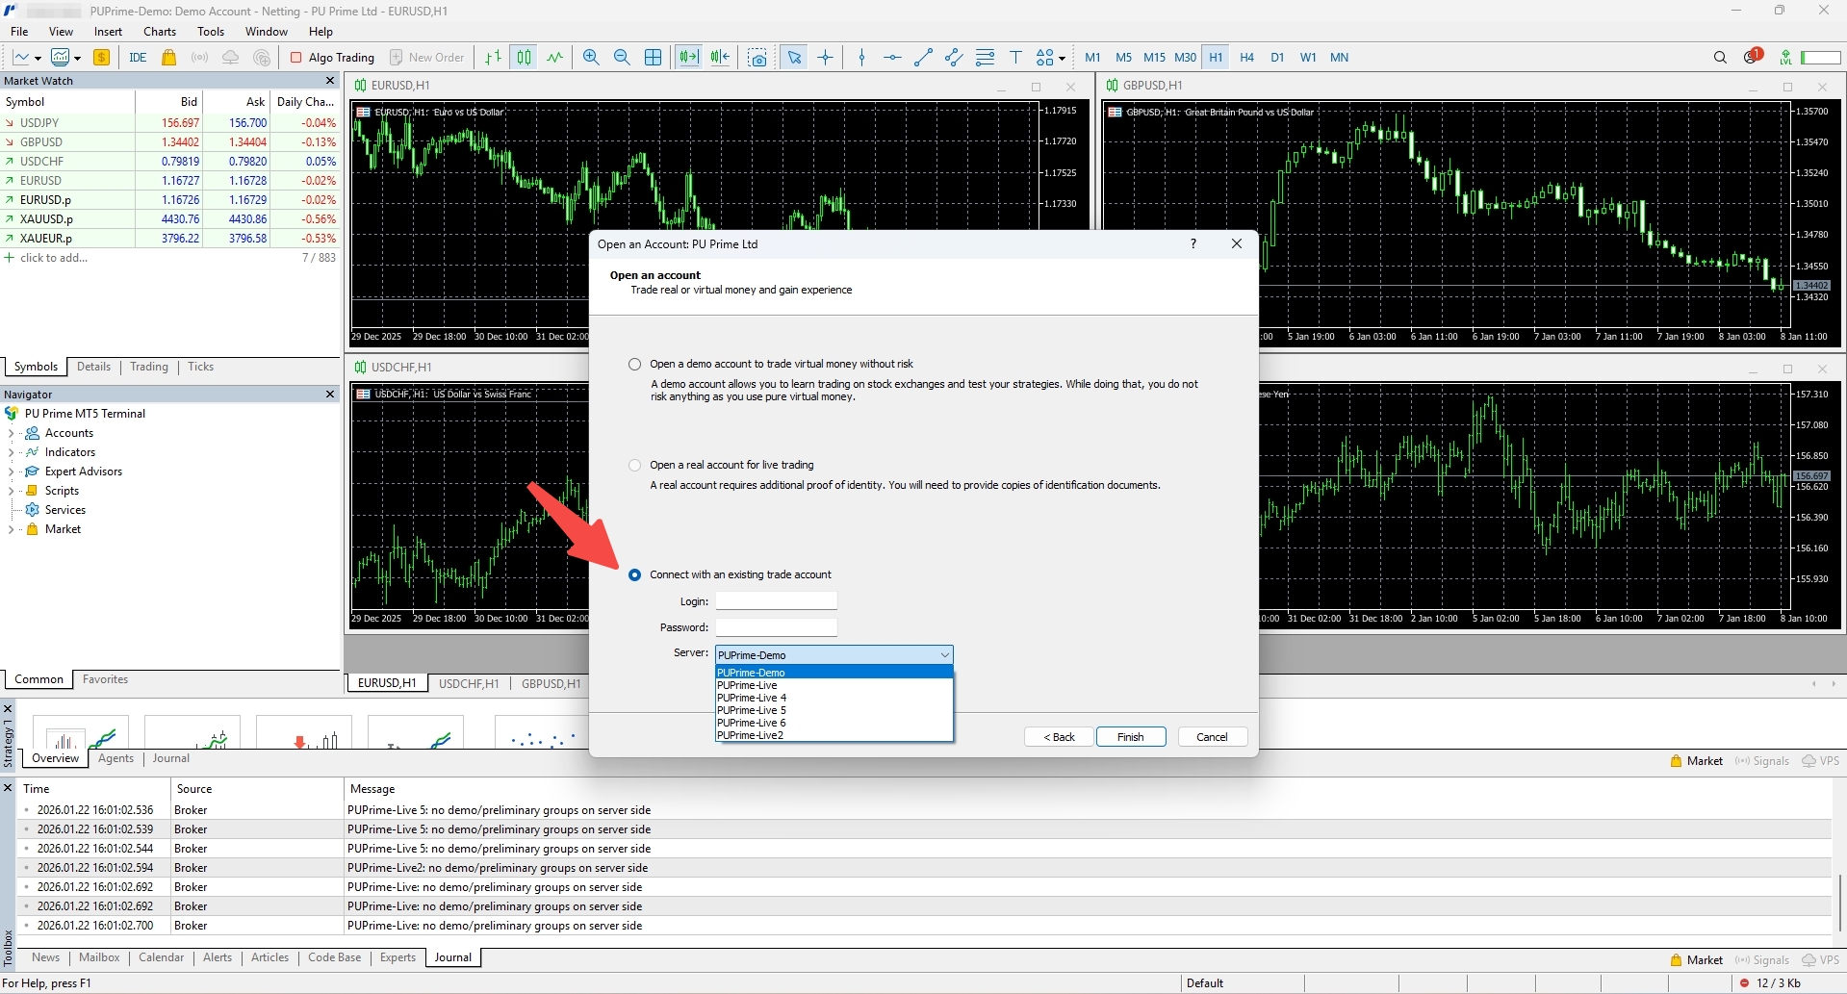The width and height of the screenshot is (1847, 994).
Task: Choose open a real account option
Action: tap(634, 465)
